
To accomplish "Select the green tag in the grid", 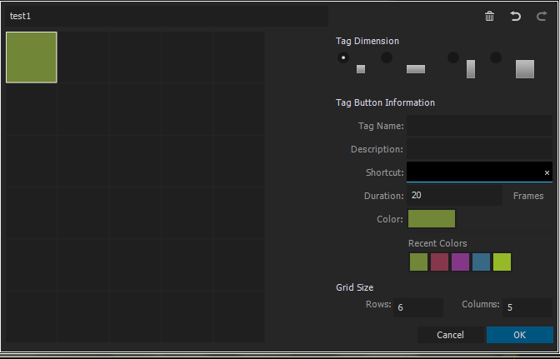I will pos(32,57).
